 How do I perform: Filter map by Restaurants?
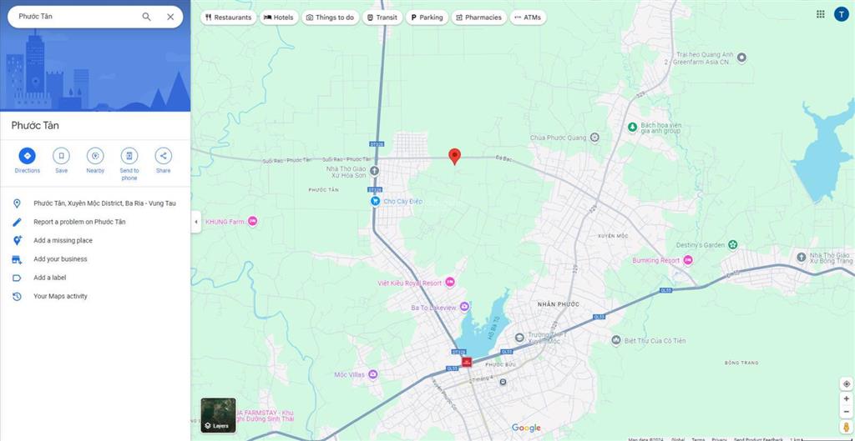(228, 18)
